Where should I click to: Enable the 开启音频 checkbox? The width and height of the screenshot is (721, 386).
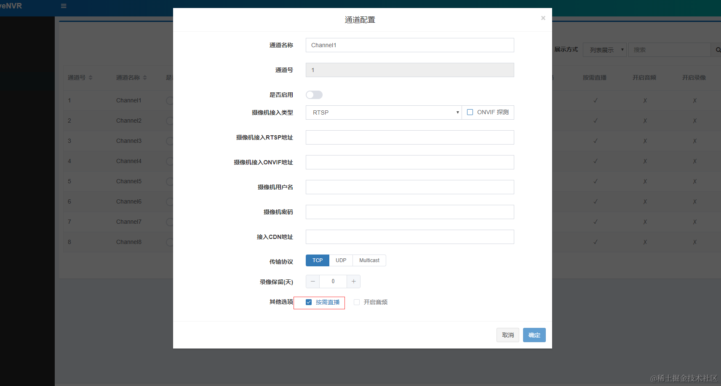point(357,302)
